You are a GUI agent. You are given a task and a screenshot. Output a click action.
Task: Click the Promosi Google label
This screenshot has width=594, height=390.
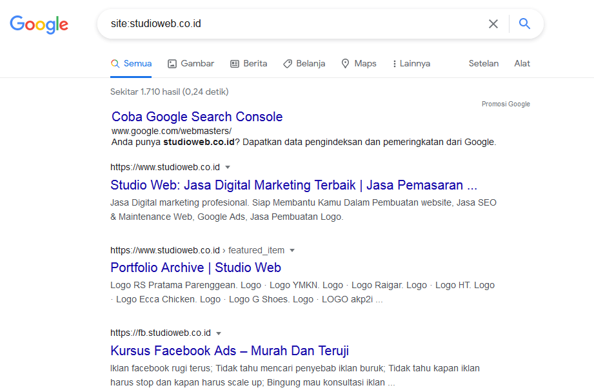click(506, 104)
